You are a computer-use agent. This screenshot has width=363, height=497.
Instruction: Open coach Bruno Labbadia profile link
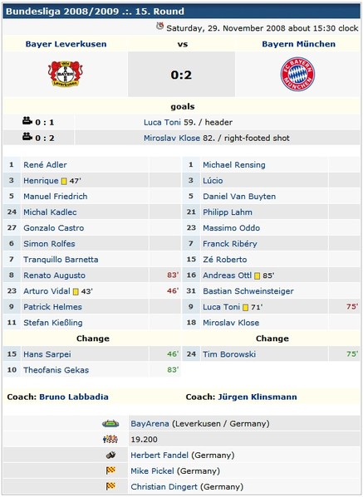pos(74,397)
